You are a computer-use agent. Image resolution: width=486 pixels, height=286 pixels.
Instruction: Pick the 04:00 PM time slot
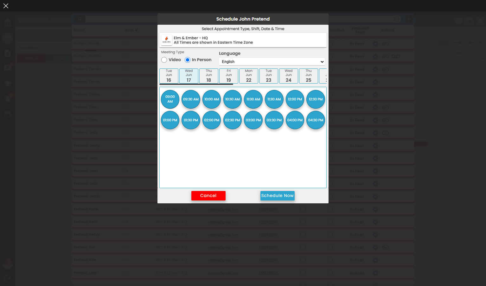coord(295,120)
